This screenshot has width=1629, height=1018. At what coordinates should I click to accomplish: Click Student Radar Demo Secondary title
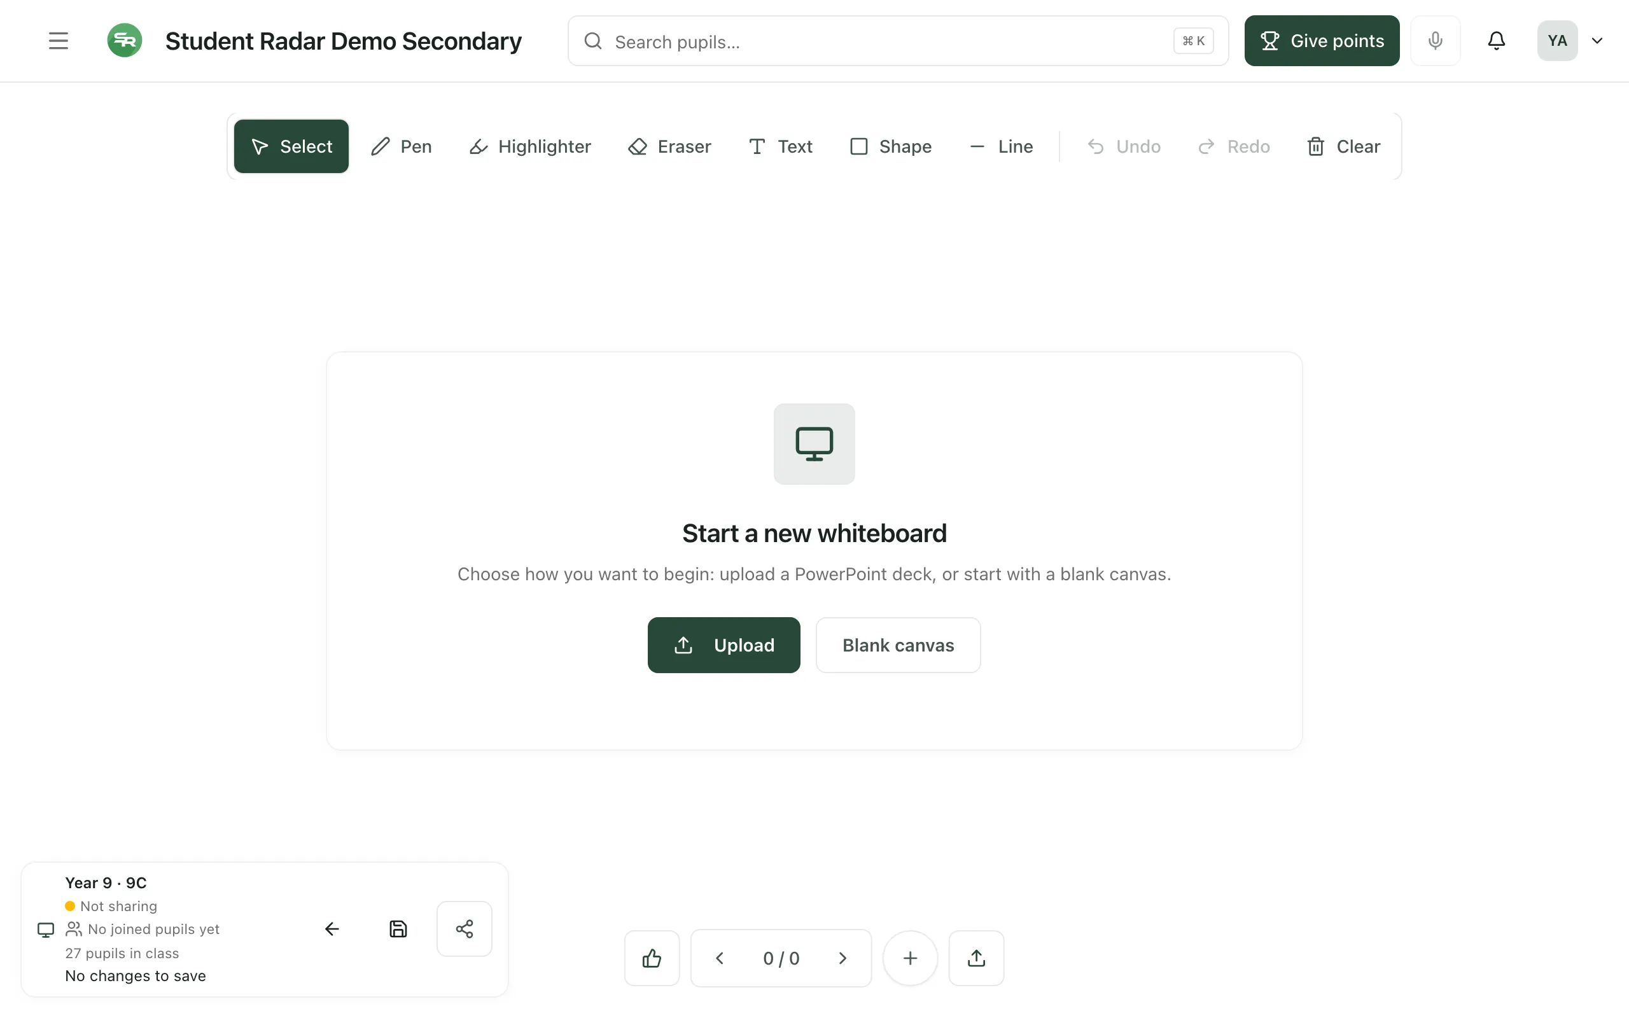pos(344,41)
